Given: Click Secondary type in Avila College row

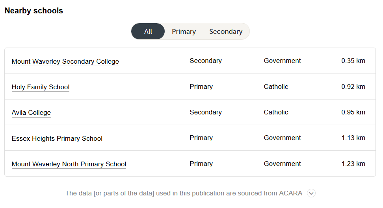Looking at the screenshot, I should [x=205, y=112].
